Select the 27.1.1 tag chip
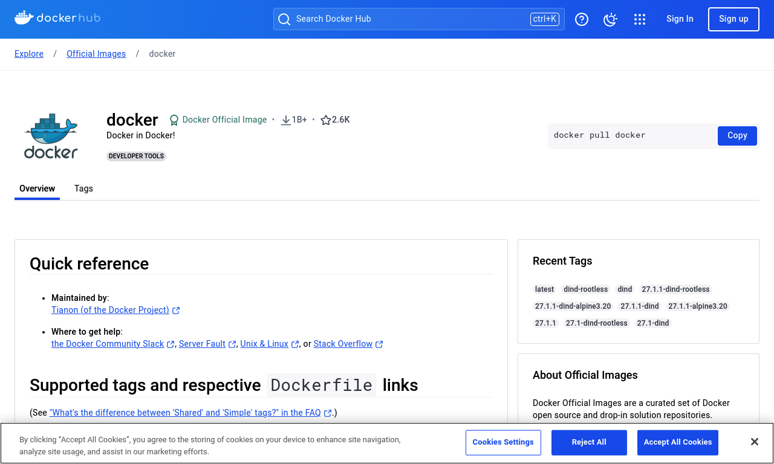The height and width of the screenshot is (464, 774). (545, 323)
